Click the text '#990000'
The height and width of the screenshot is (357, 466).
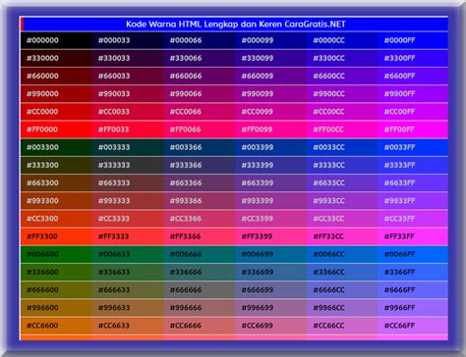pyautogui.click(x=42, y=94)
